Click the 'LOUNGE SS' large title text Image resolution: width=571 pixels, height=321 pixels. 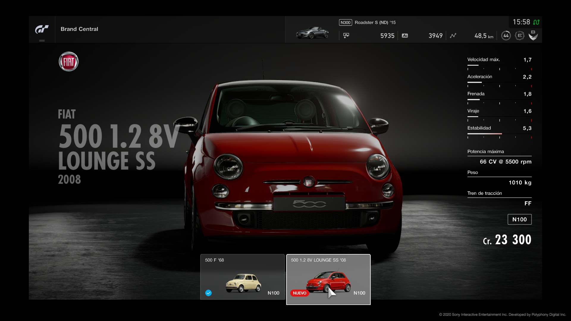click(107, 161)
